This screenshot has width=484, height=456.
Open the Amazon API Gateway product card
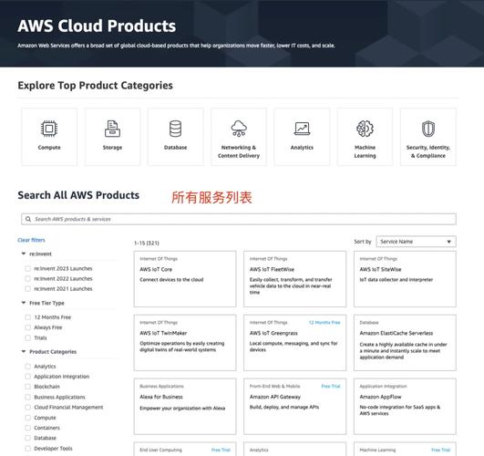tap(294, 406)
